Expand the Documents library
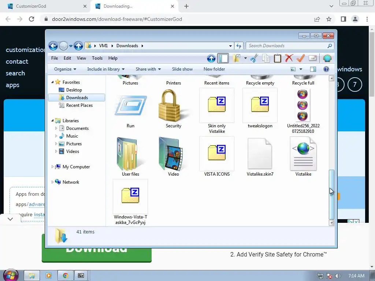This screenshot has height=281, width=375. (56, 128)
